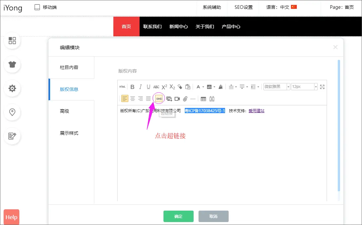Screen dimensions: 362x225
Task: Apply superscript formatting
Action: 164,87
